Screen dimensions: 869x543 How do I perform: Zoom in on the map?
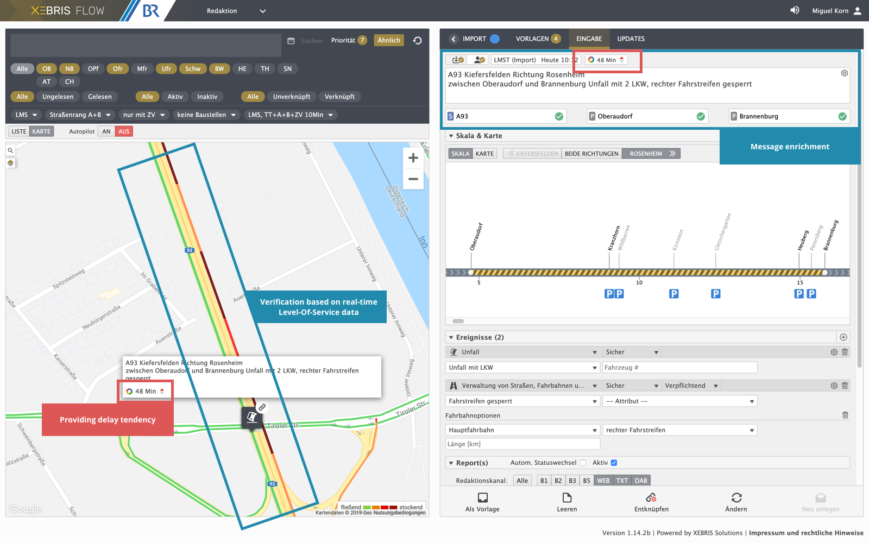[x=413, y=158]
